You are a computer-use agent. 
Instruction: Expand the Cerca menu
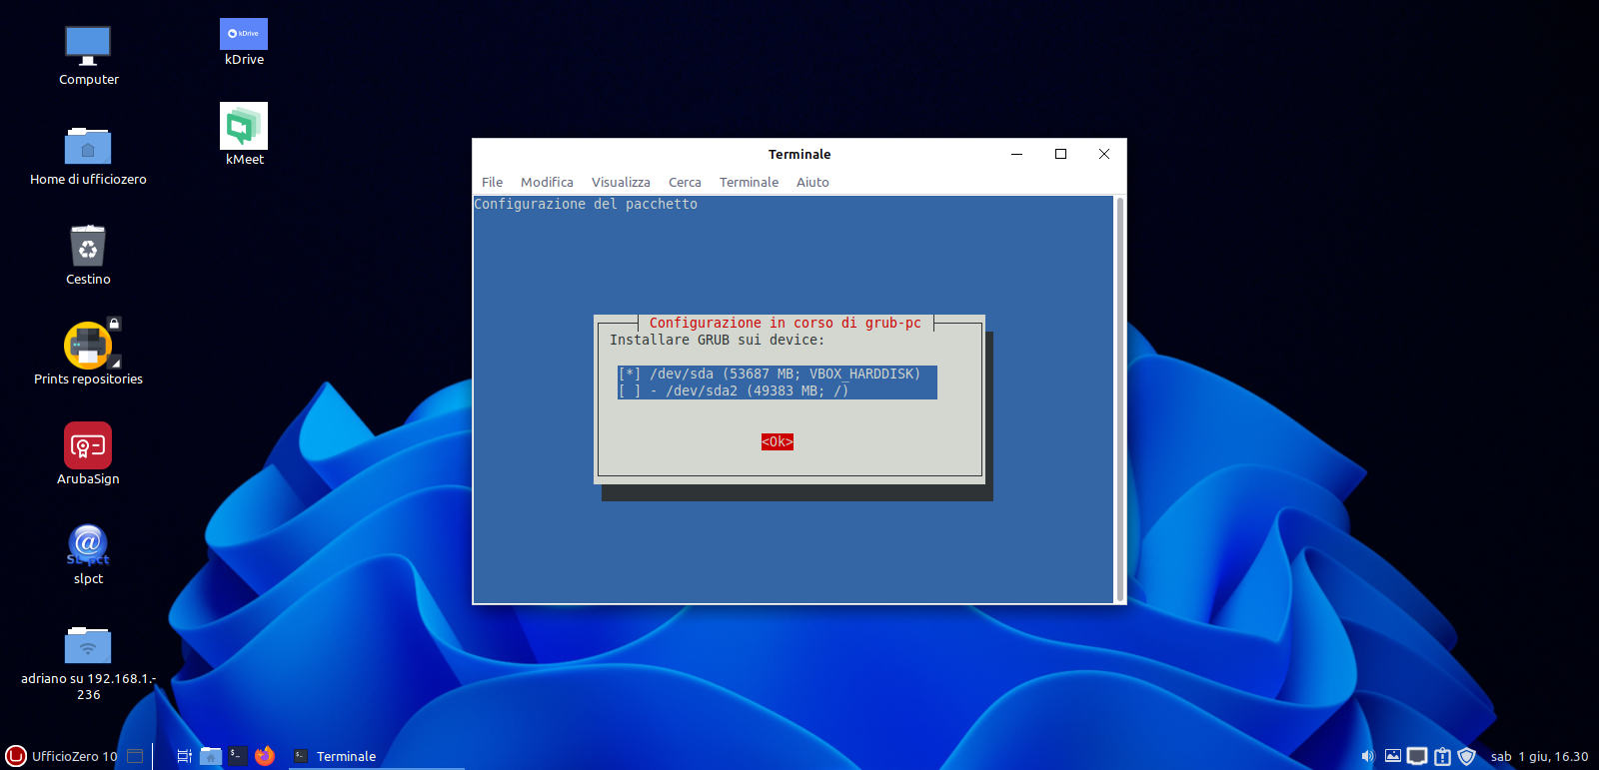pos(685,183)
